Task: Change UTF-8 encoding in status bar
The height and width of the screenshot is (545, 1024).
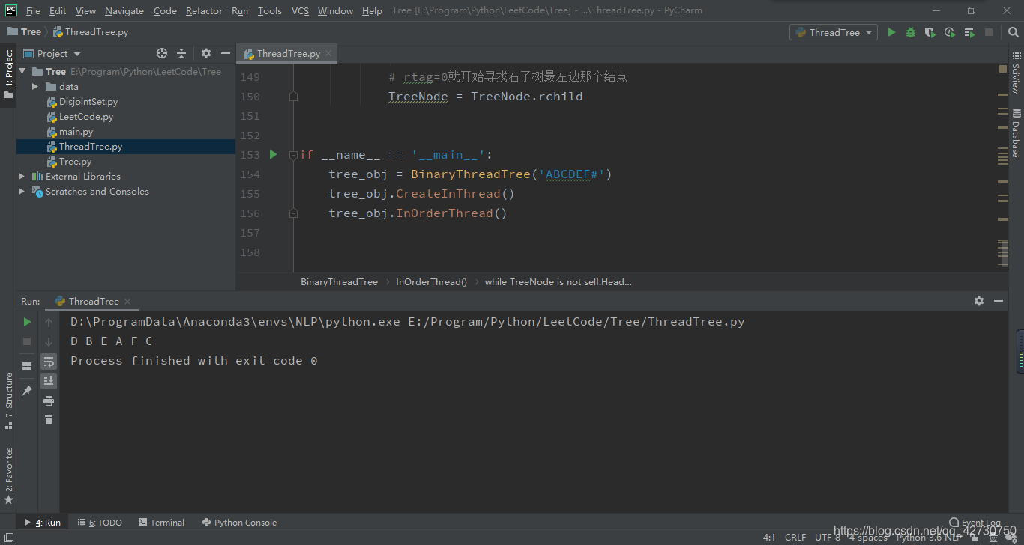Action: click(x=828, y=538)
